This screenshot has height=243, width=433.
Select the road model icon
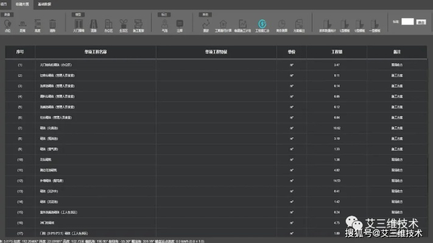coord(94,24)
